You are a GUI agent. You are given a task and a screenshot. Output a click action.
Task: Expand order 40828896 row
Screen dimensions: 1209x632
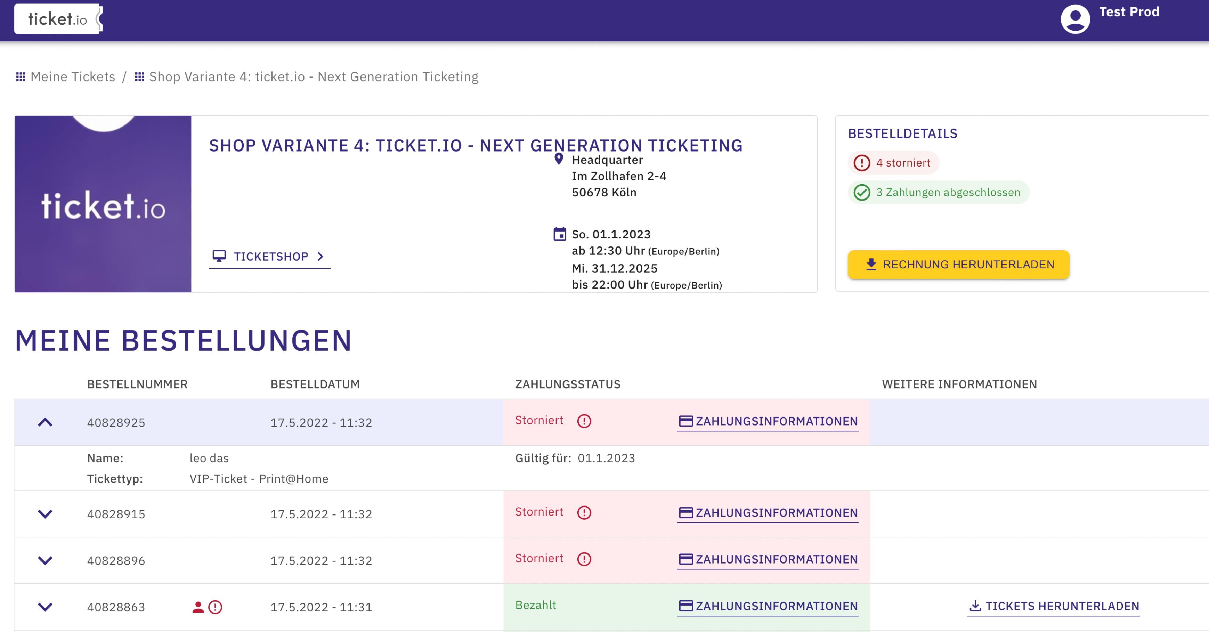tap(45, 560)
